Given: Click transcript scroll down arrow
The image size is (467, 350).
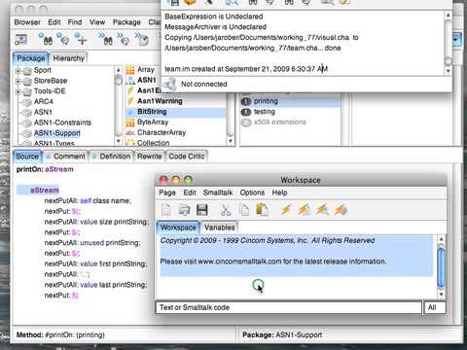Looking at the screenshot, I should [449, 71].
